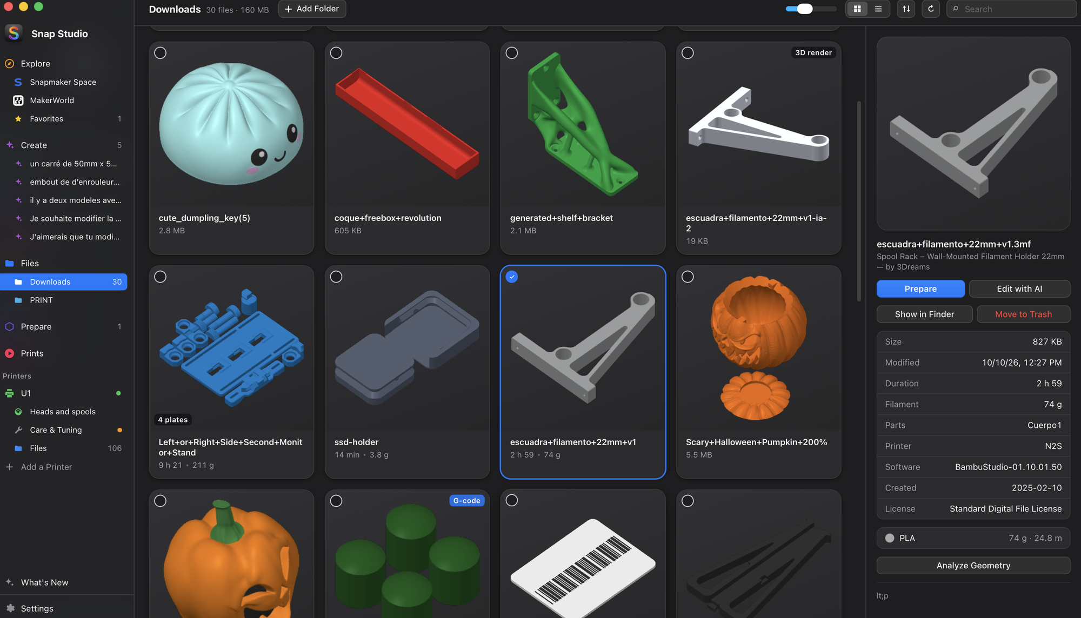Switch to list view layout
1081x618 pixels.
click(x=878, y=9)
